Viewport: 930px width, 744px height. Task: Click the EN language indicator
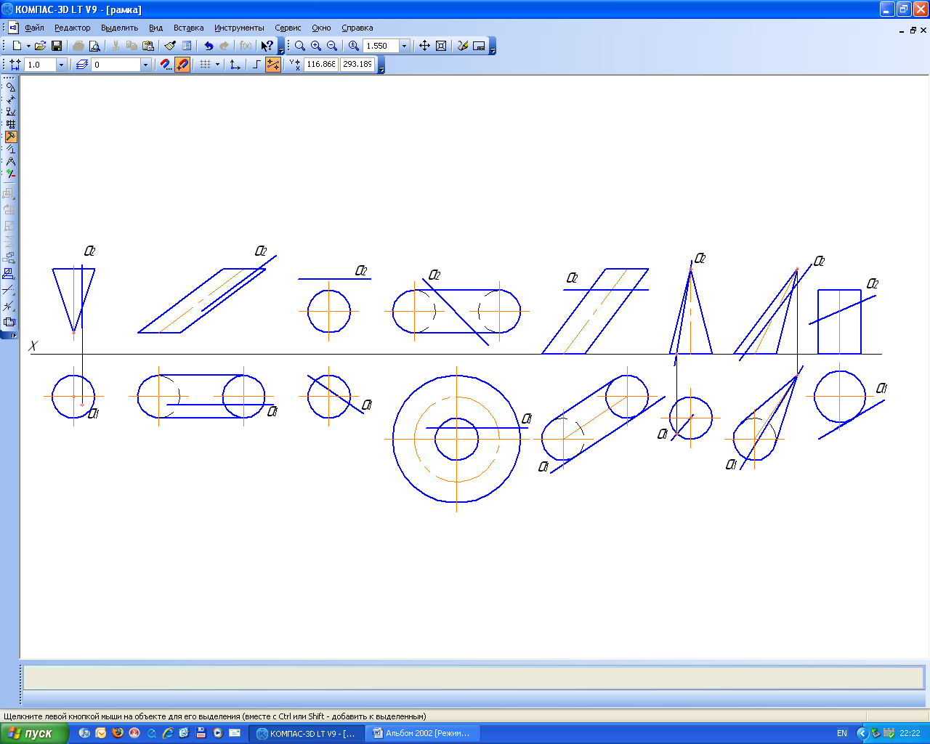(x=842, y=733)
